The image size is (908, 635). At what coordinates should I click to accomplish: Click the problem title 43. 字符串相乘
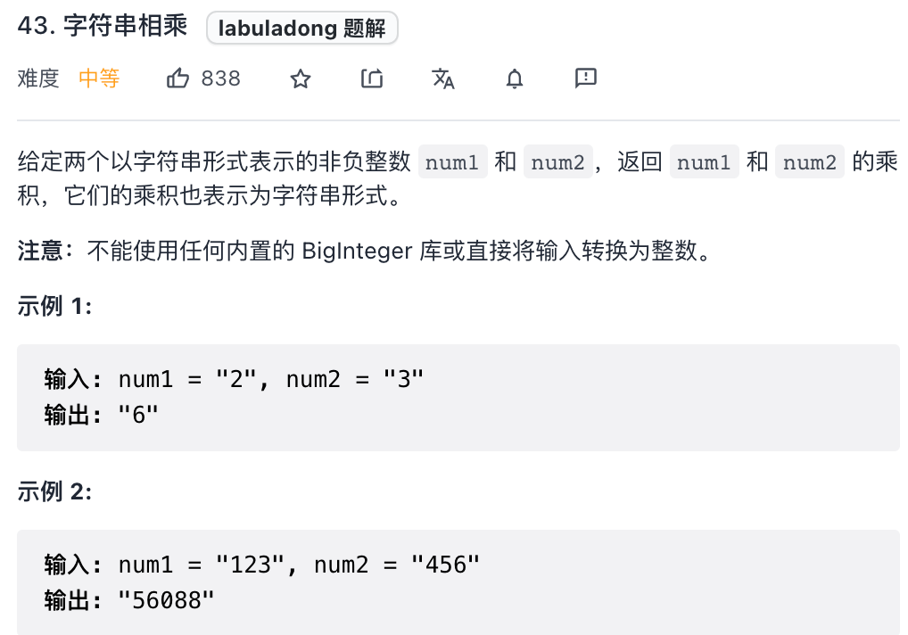[103, 26]
